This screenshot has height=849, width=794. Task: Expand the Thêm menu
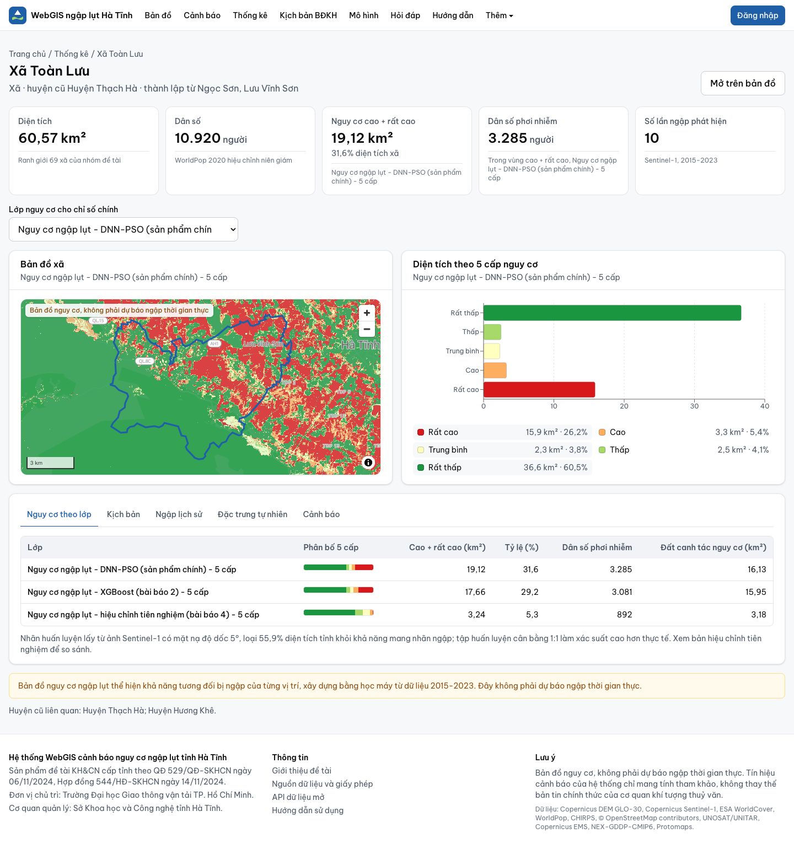click(x=500, y=15)
